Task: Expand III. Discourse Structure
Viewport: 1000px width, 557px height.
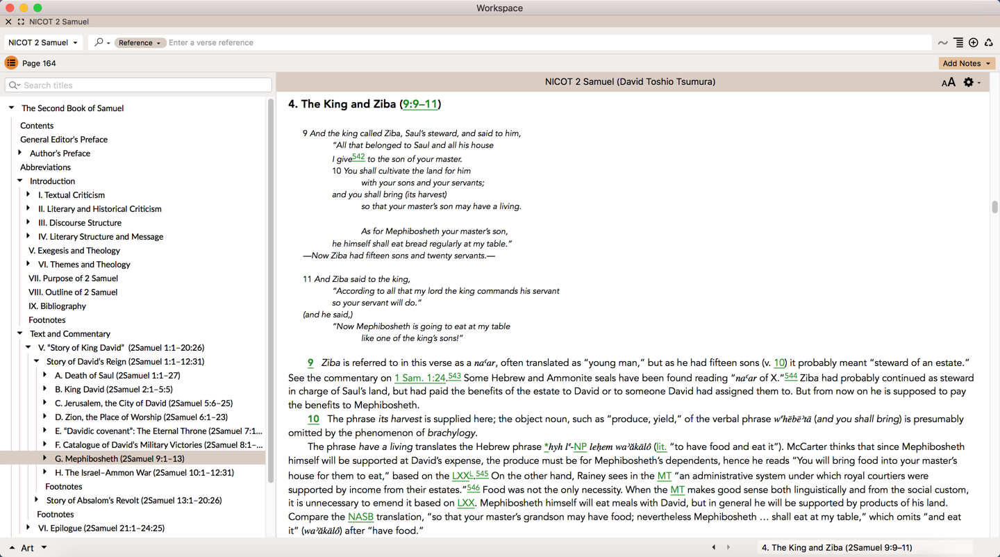Action: click(28, 222)
